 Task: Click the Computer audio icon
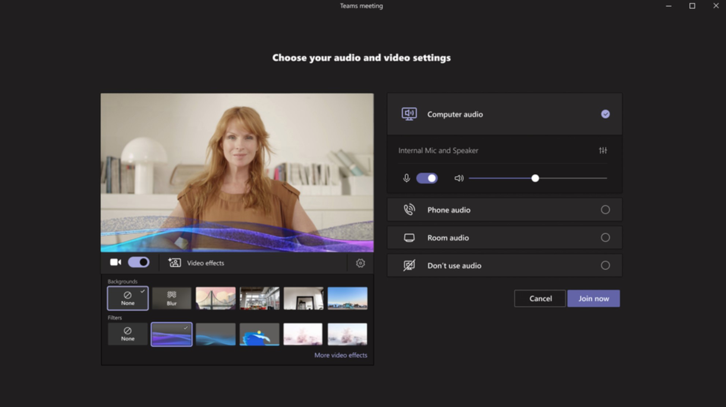(x=408, y=114)
